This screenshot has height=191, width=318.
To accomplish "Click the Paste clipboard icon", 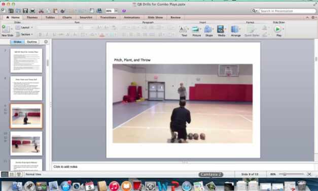I will [x=55, y=11].
